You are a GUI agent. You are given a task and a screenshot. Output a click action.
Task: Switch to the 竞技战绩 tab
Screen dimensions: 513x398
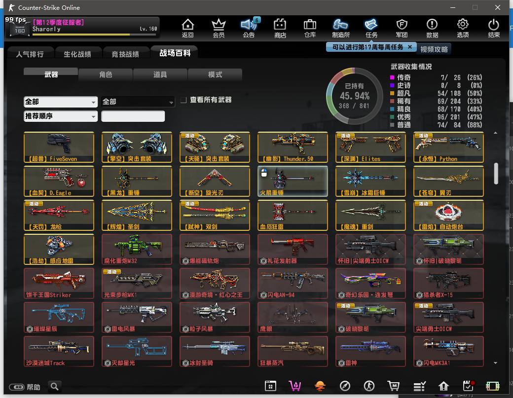125,54
